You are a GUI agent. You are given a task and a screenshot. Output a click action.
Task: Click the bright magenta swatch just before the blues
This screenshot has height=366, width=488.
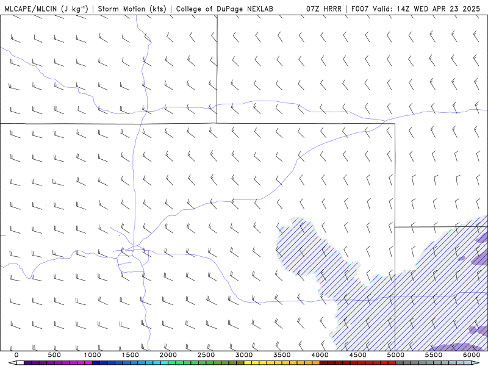click(88, 362)
